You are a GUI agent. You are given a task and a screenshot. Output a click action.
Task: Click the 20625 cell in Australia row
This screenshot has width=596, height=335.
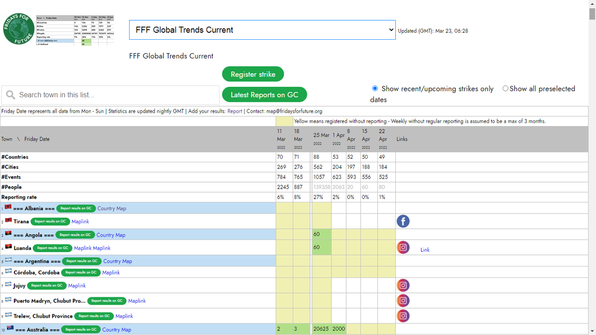pyautogui.click(x=321, y=329)
